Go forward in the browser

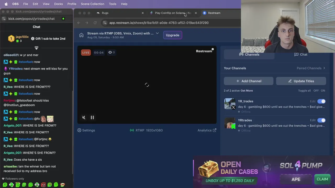87,23
